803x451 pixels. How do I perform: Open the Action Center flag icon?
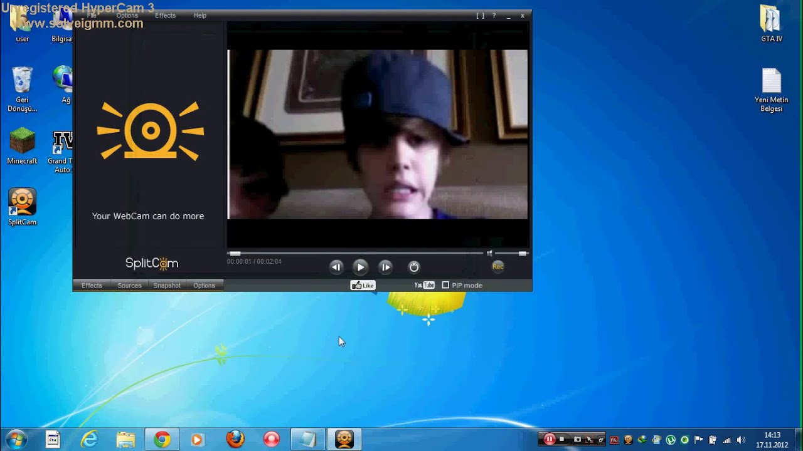(x=699, y=440)
